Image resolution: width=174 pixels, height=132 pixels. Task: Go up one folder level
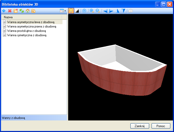coord(33,11)
